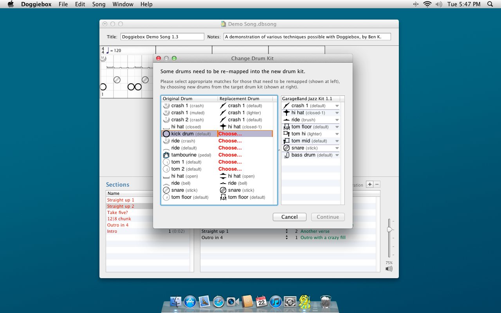Click the bass drum icon in the Jazz Kit list
This screenshot has height=313, width=501.
click(287, 155)
